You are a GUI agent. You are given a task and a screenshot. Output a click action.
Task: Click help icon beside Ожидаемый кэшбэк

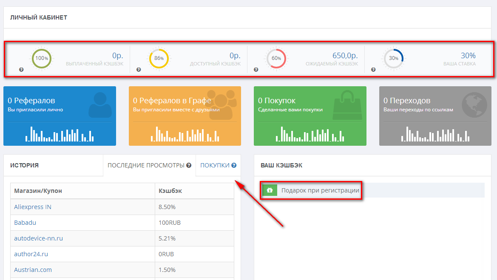coord(256,70)
